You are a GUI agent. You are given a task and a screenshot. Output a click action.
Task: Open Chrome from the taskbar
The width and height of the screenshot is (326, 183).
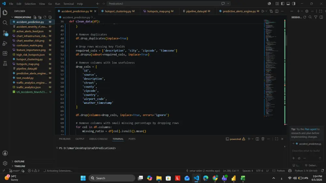coord(215,178)
